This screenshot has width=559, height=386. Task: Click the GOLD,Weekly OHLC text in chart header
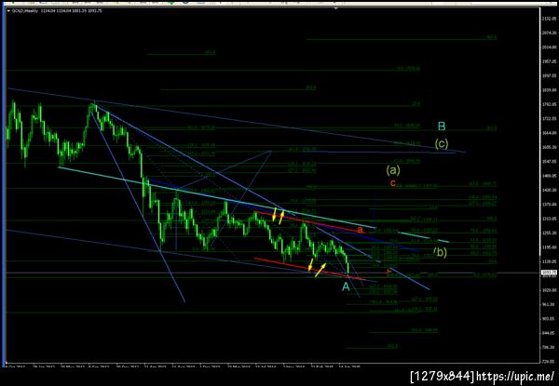tap(57, 10)
